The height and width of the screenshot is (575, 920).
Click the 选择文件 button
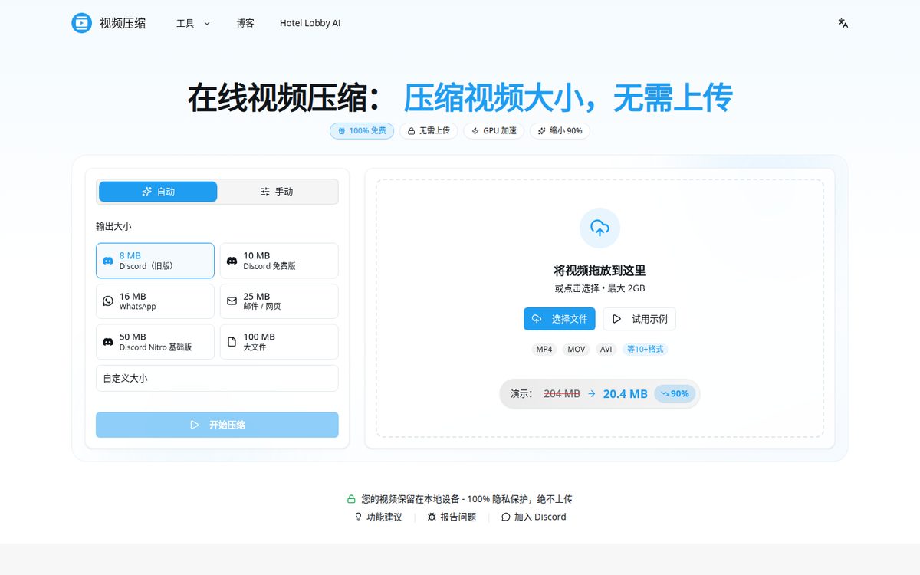(560, 319)
